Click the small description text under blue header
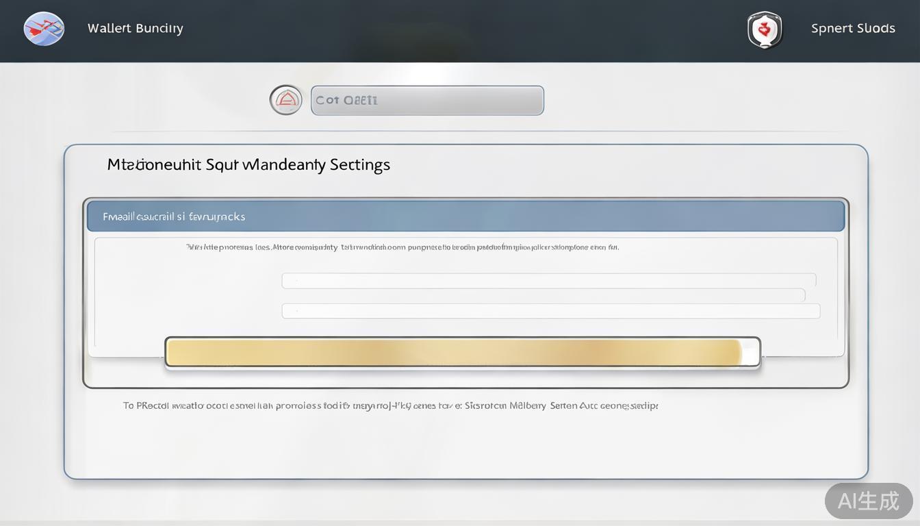Viewport: 920px width, 526px height. pos(402,247)
